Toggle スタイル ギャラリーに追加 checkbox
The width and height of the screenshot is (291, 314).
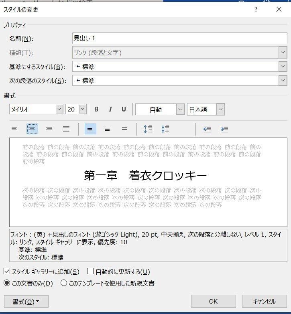[7, 271]
